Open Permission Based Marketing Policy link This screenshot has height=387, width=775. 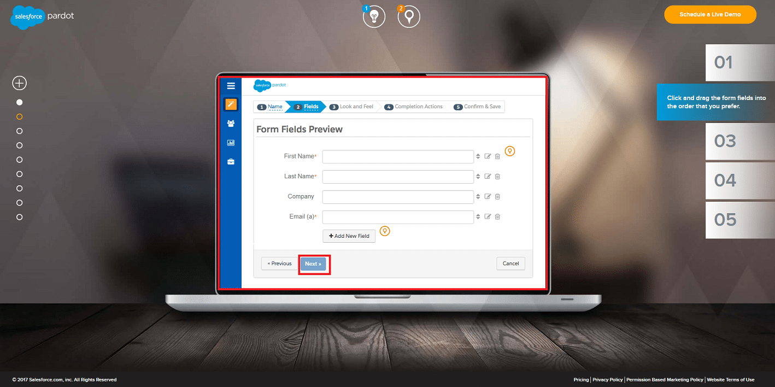(665, 380)
